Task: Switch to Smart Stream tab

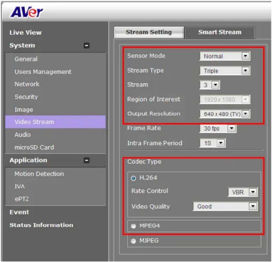Action: pos(220,32)
